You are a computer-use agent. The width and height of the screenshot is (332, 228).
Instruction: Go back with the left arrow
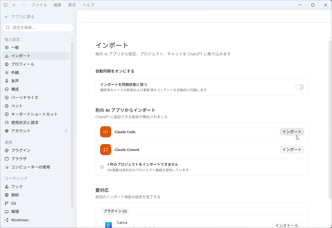click(14, 5)
